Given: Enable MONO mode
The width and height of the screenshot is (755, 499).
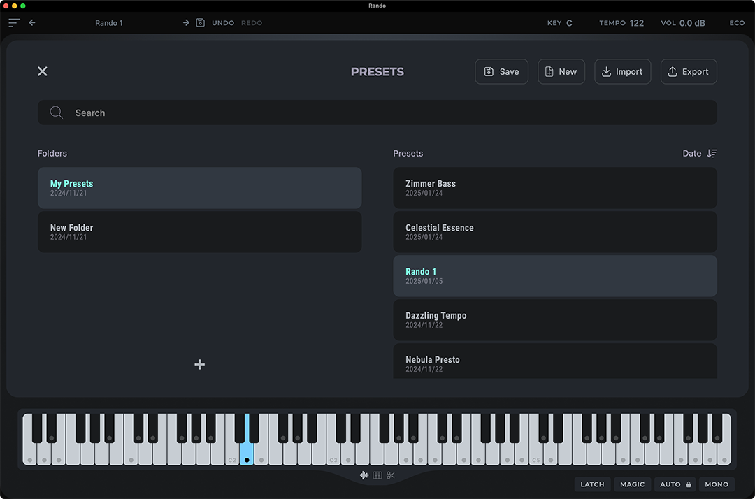Looking at the screenshot, I should click(717, 484).
